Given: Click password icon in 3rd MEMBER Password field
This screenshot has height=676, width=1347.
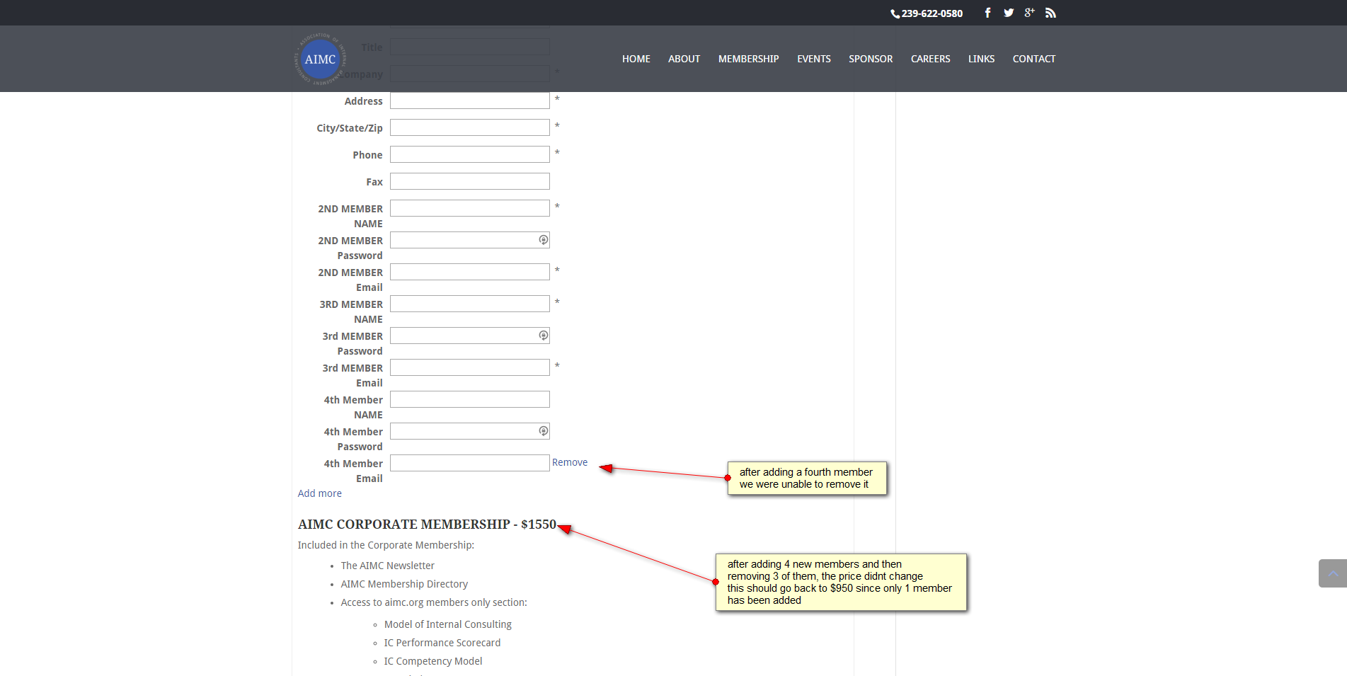Looking at the screenshot, I should point(543,336).
